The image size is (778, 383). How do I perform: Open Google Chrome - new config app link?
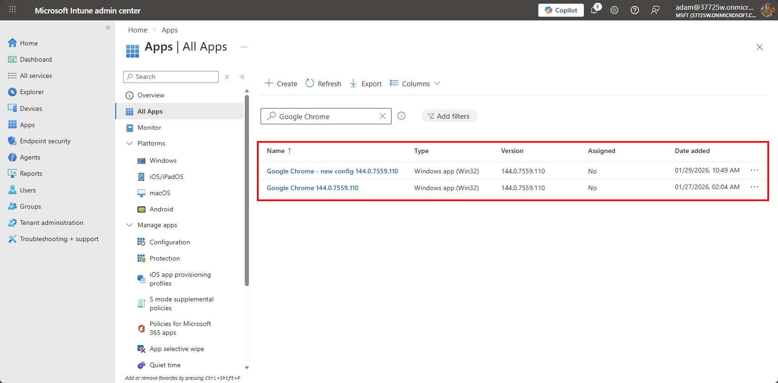(332, 171)
